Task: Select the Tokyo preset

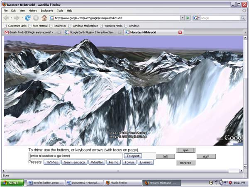Action: (129, 162)
